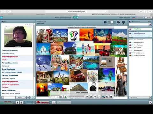153x114 pixels.
Task: Open the chat bubble icon above slides
Action: point(105,23)
